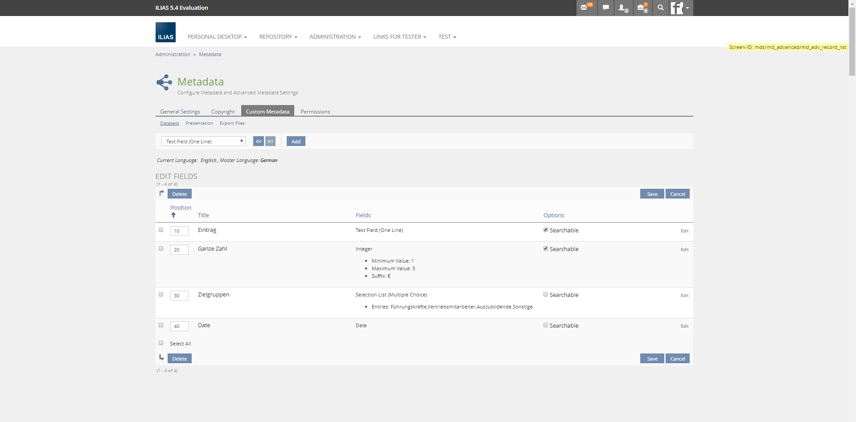
Task: Open the mail inbox envelope icon
Action: click(x=584, y=8)
